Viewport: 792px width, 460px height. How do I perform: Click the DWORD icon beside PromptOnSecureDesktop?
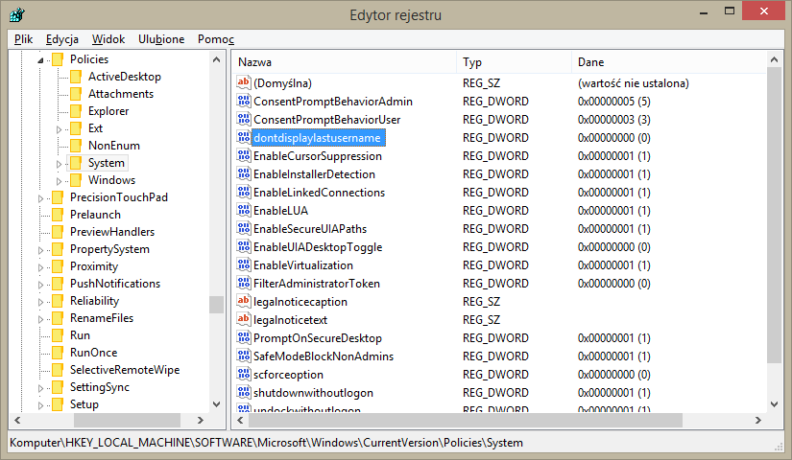point(244,337)
